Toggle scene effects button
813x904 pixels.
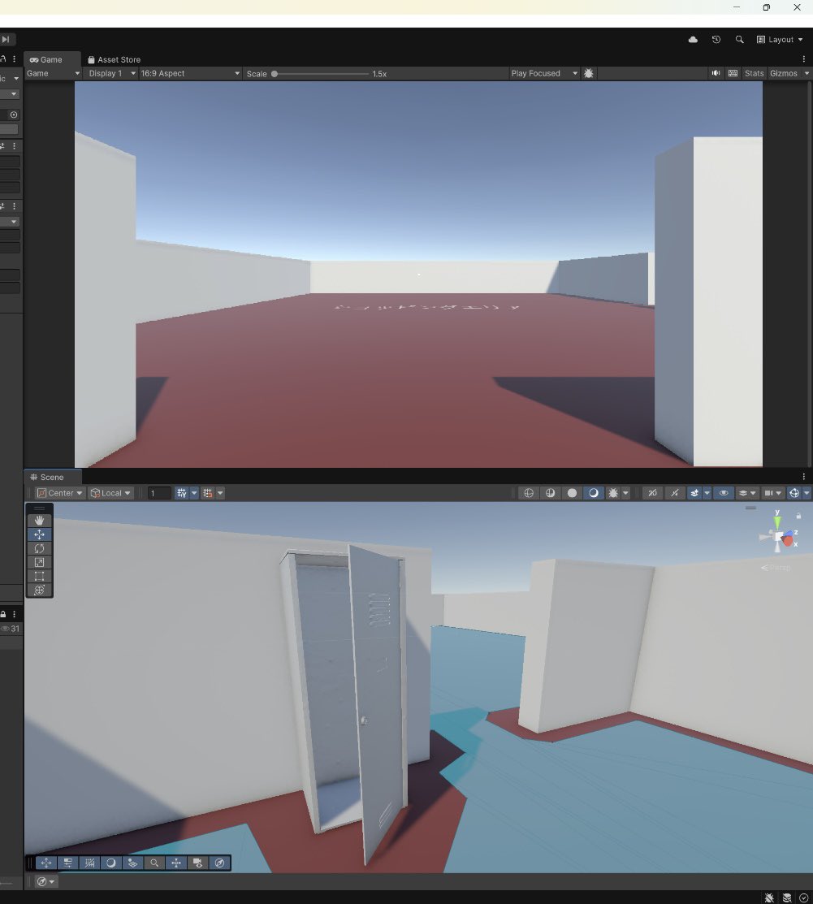[x=694, y=493]
